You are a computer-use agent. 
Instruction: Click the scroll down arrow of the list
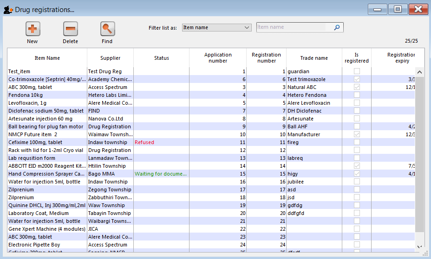[x=419, y=247]
